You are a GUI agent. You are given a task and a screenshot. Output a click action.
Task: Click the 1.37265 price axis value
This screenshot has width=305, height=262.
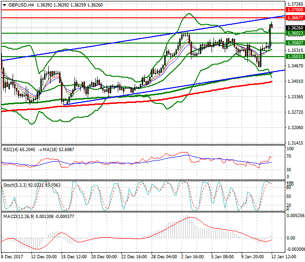[x=295, y=4]
